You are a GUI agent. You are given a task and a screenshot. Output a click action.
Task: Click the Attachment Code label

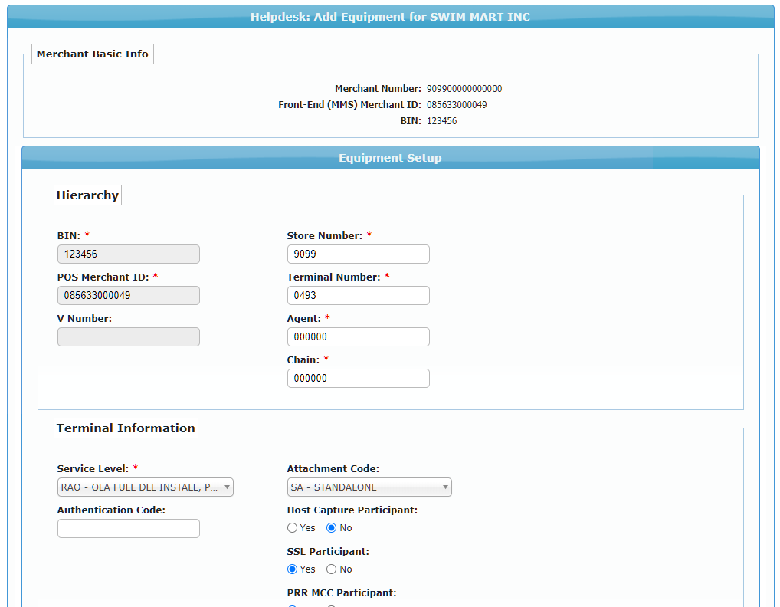point(333,469)
